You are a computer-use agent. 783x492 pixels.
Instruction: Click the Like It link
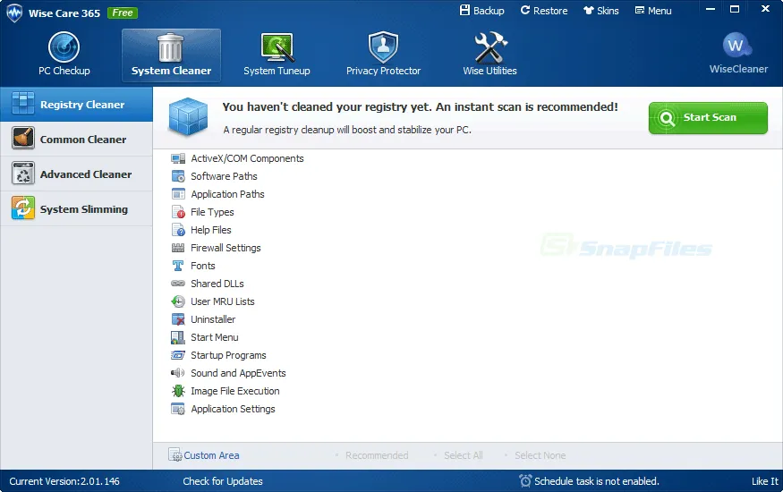[764, 481]
